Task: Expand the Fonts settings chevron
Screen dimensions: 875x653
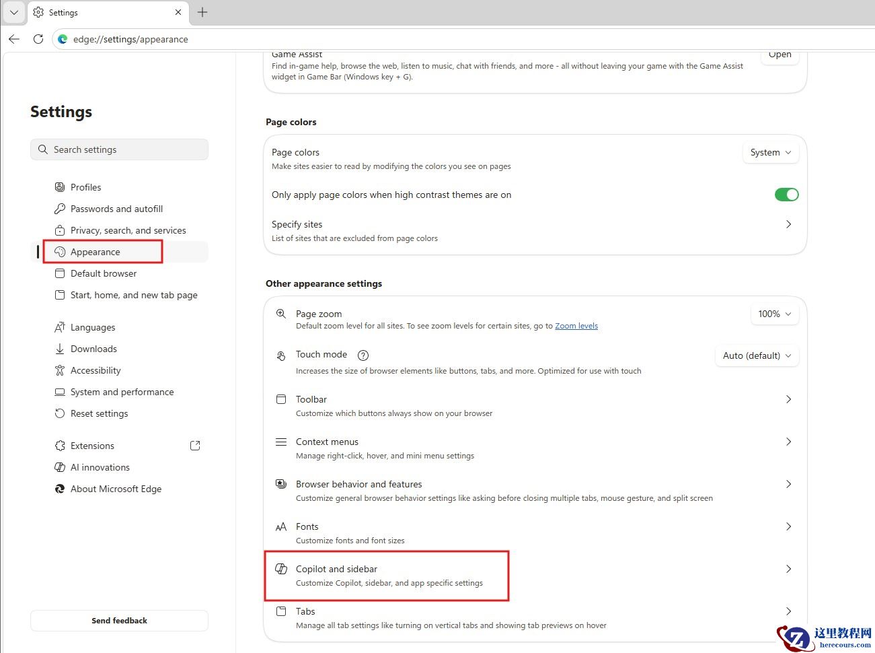Action: (788, 526)
